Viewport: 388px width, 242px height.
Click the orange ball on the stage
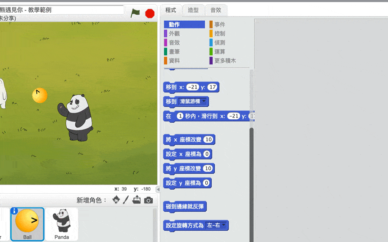[x=40, y=96]
